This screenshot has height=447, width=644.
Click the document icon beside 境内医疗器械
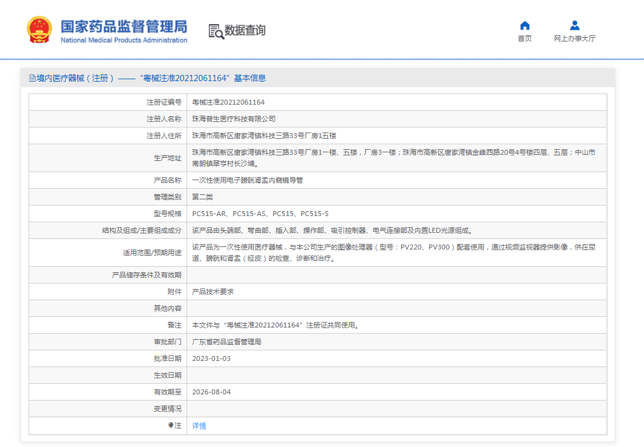(32, 78)
